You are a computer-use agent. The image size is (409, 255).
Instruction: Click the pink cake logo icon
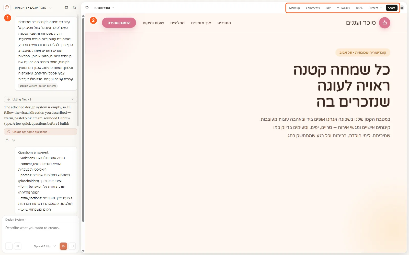click(384, 23)
